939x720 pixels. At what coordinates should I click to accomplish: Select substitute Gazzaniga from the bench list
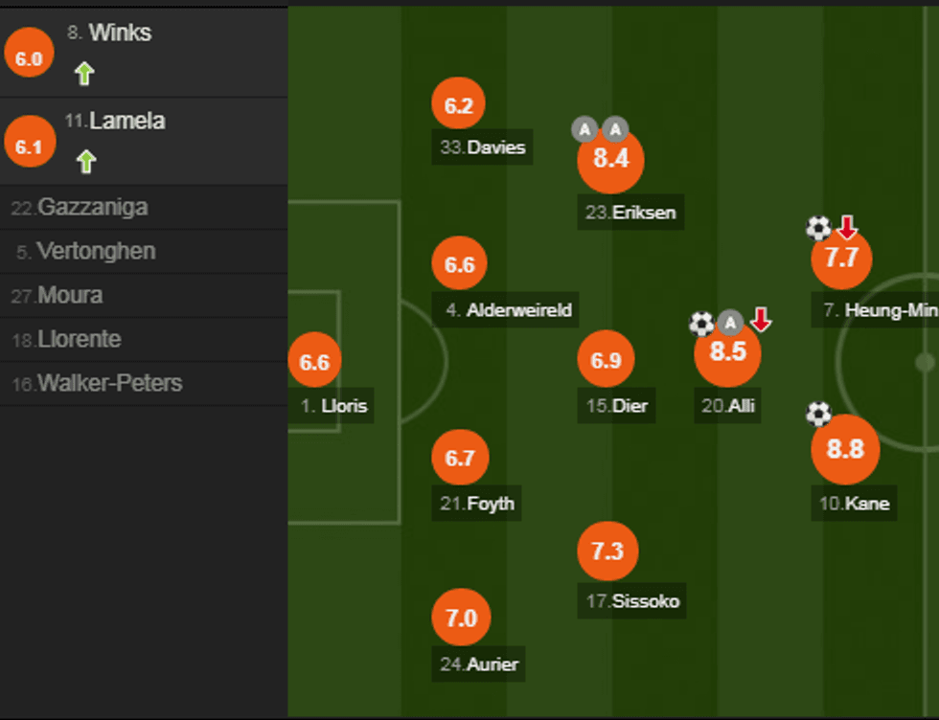[93, 208]
